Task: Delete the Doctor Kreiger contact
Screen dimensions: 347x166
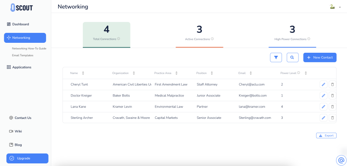Action: (332, 96)
